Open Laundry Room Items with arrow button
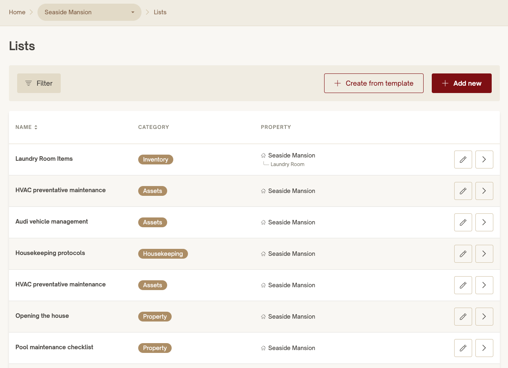508x368 pixels. point(484,160)
